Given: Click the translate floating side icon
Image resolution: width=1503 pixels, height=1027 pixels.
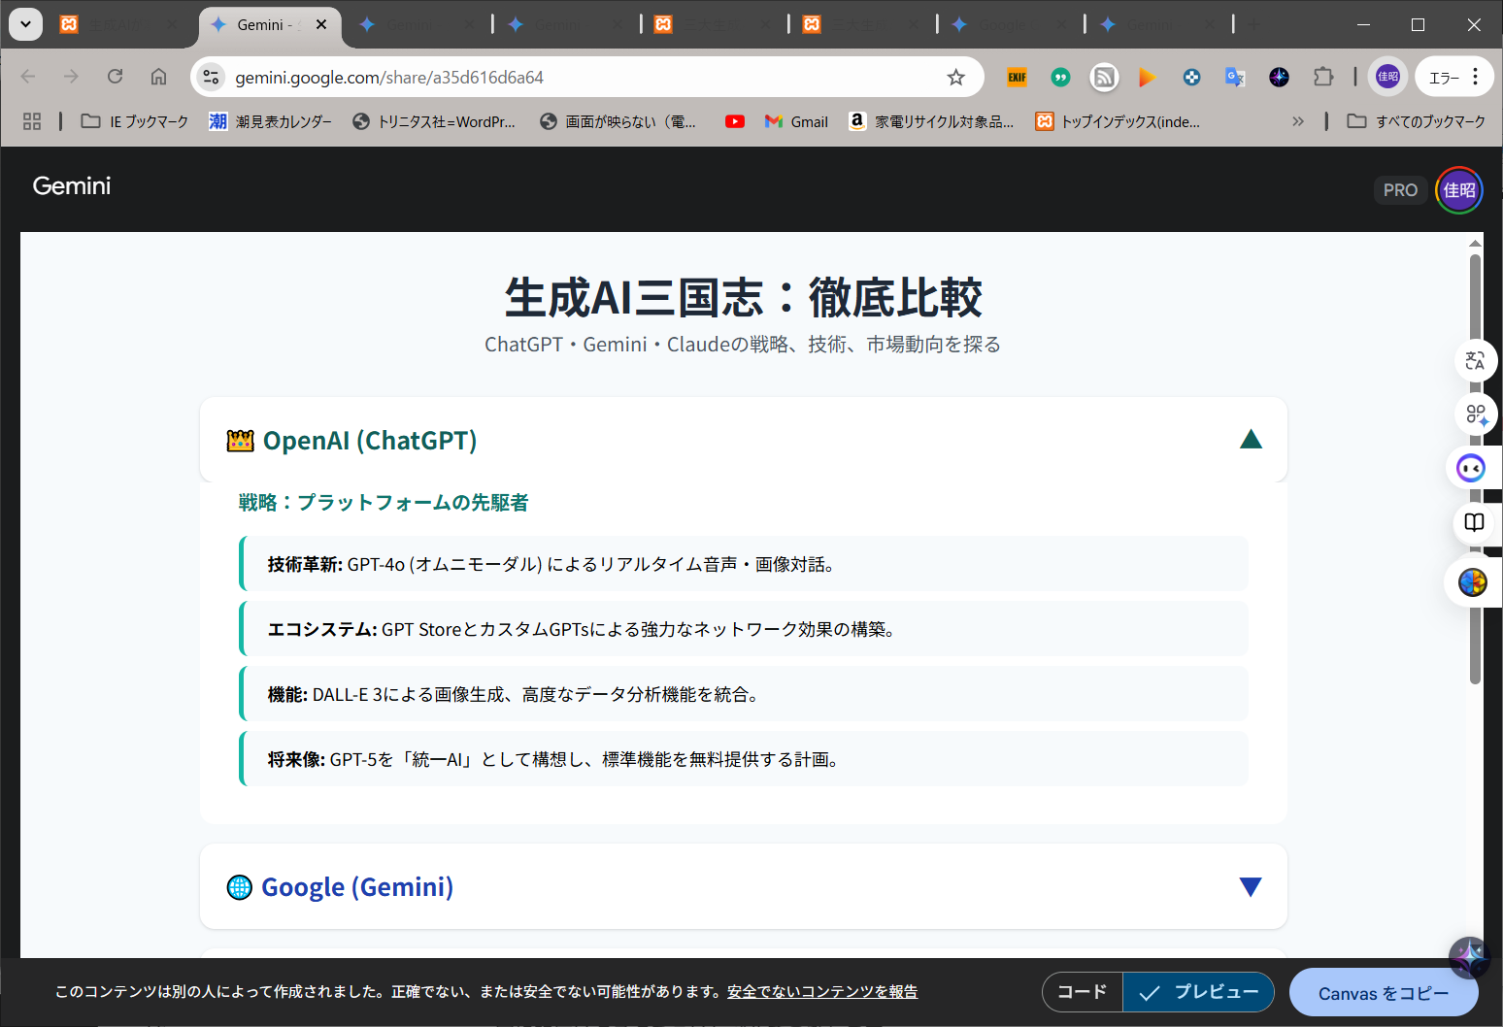Looking at the screenshot, I should tap(1475, 361).
